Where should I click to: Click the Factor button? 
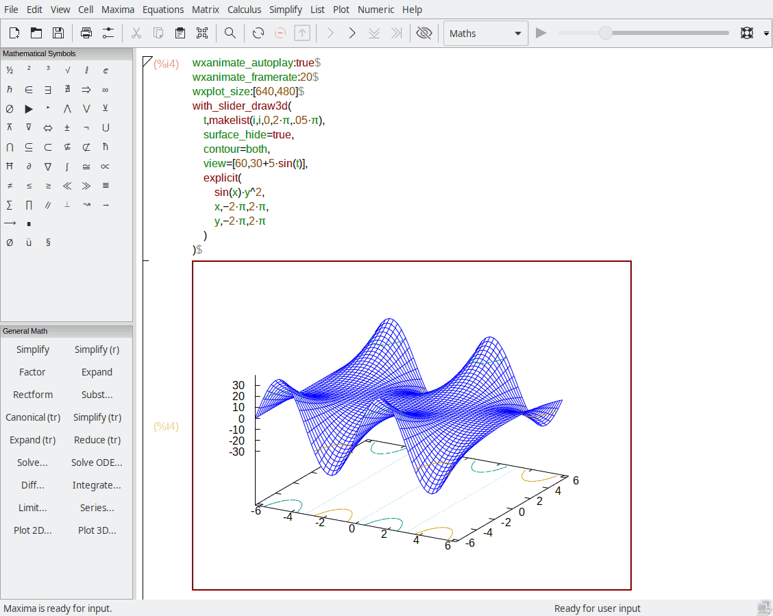coord(32,372)
